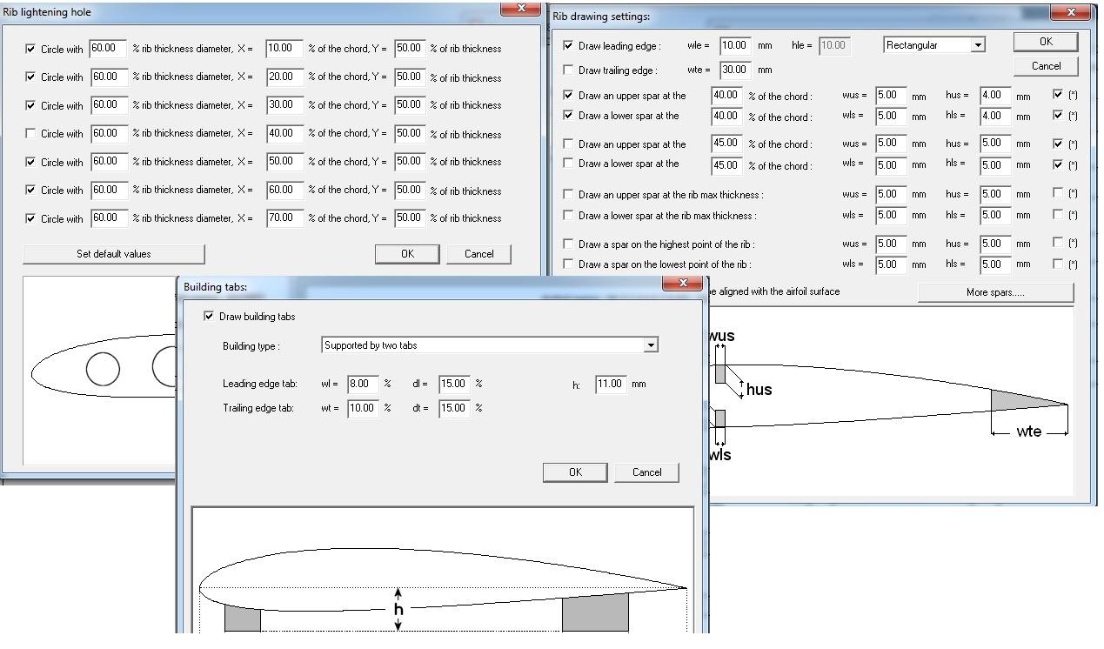Enable the Draw trailing edge checkbox
Screen dimensions: 1104x649
click(569, 70)
